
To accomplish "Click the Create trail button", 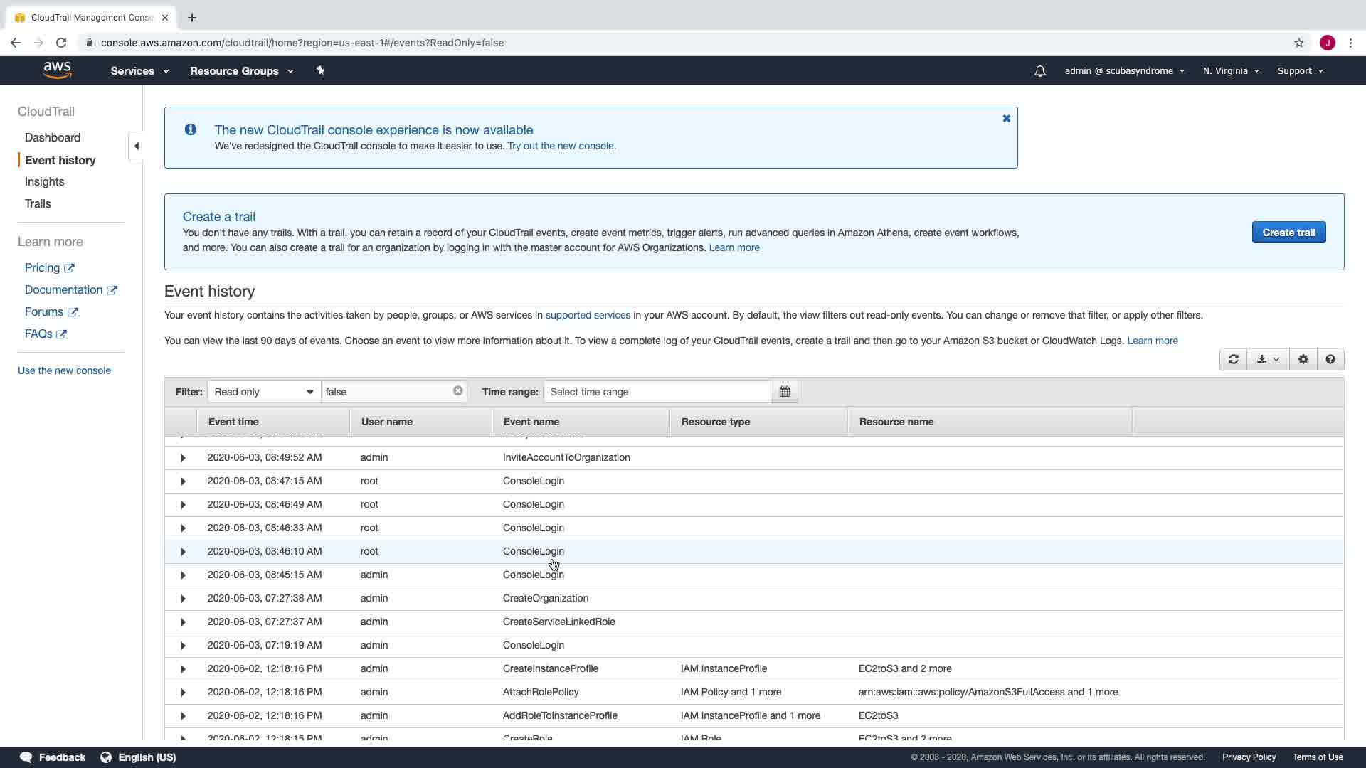I will tap(1288, 233).
